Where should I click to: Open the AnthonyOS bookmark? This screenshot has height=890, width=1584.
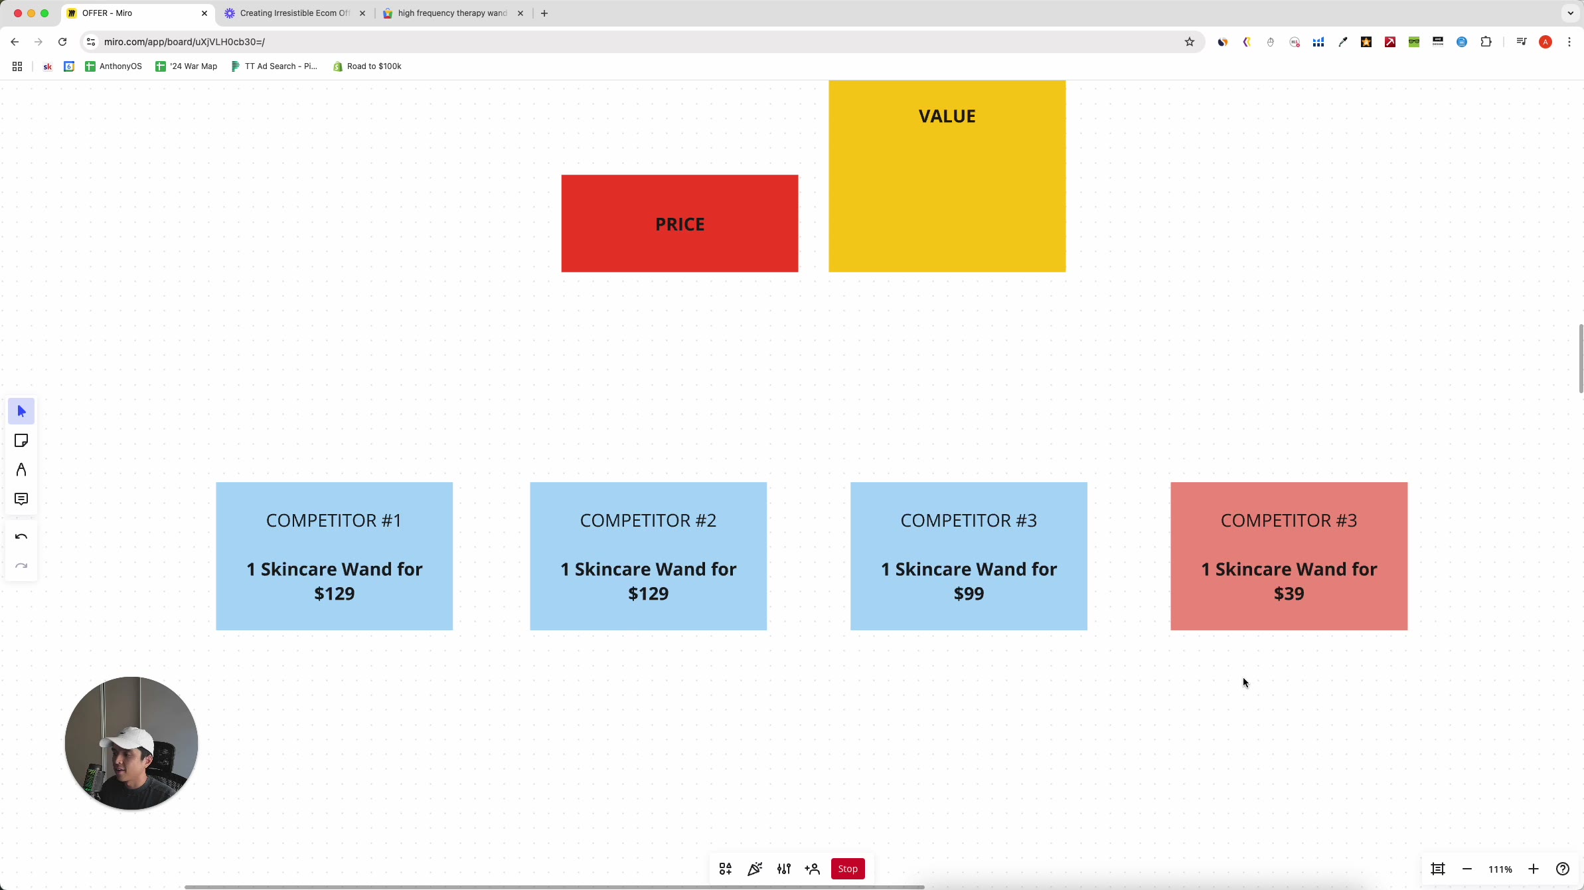114,66
